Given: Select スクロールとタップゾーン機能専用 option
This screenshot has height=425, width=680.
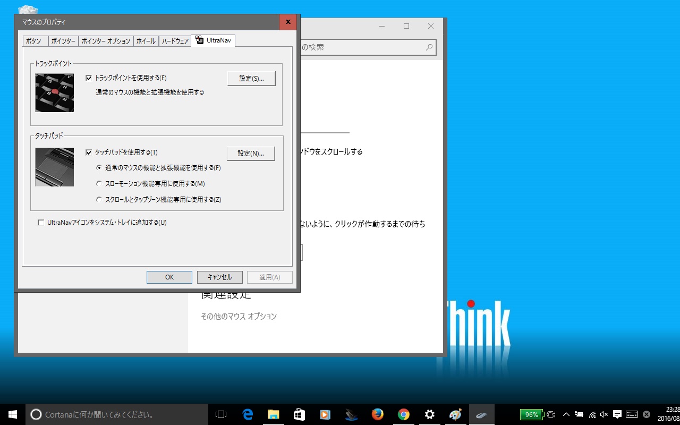Looking at the screenshot, I should [x=99, y=200].
